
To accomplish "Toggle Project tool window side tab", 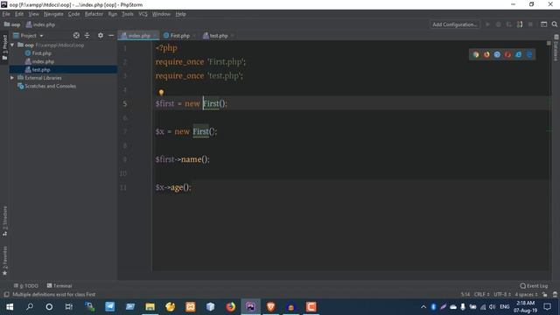I will pyautogui.click(x=4, y=47).
